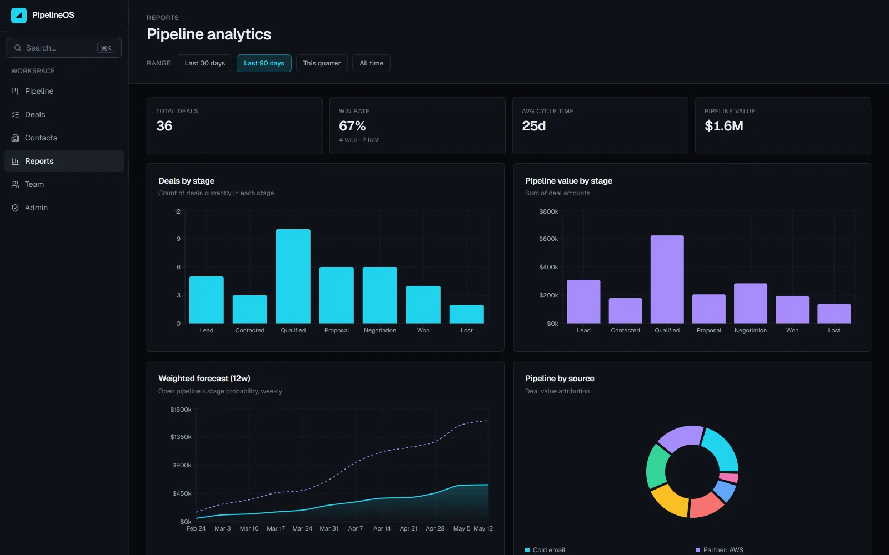Screen dimensions: 889x555
Task: Click the Contacted bar in Pipeline value chart
Action: coord(626,311)
